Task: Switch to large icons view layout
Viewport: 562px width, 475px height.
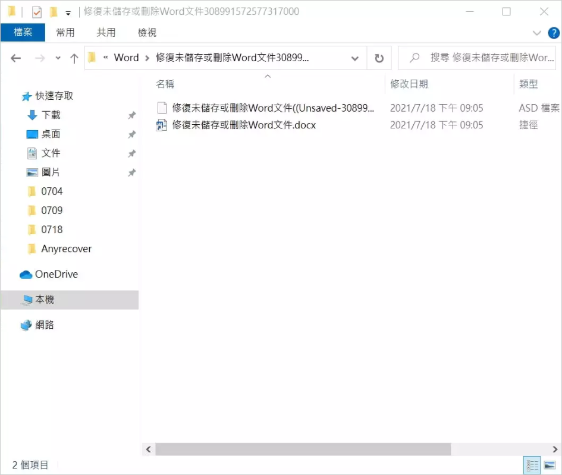Action: pyautogui.click(x=550, y=465)
